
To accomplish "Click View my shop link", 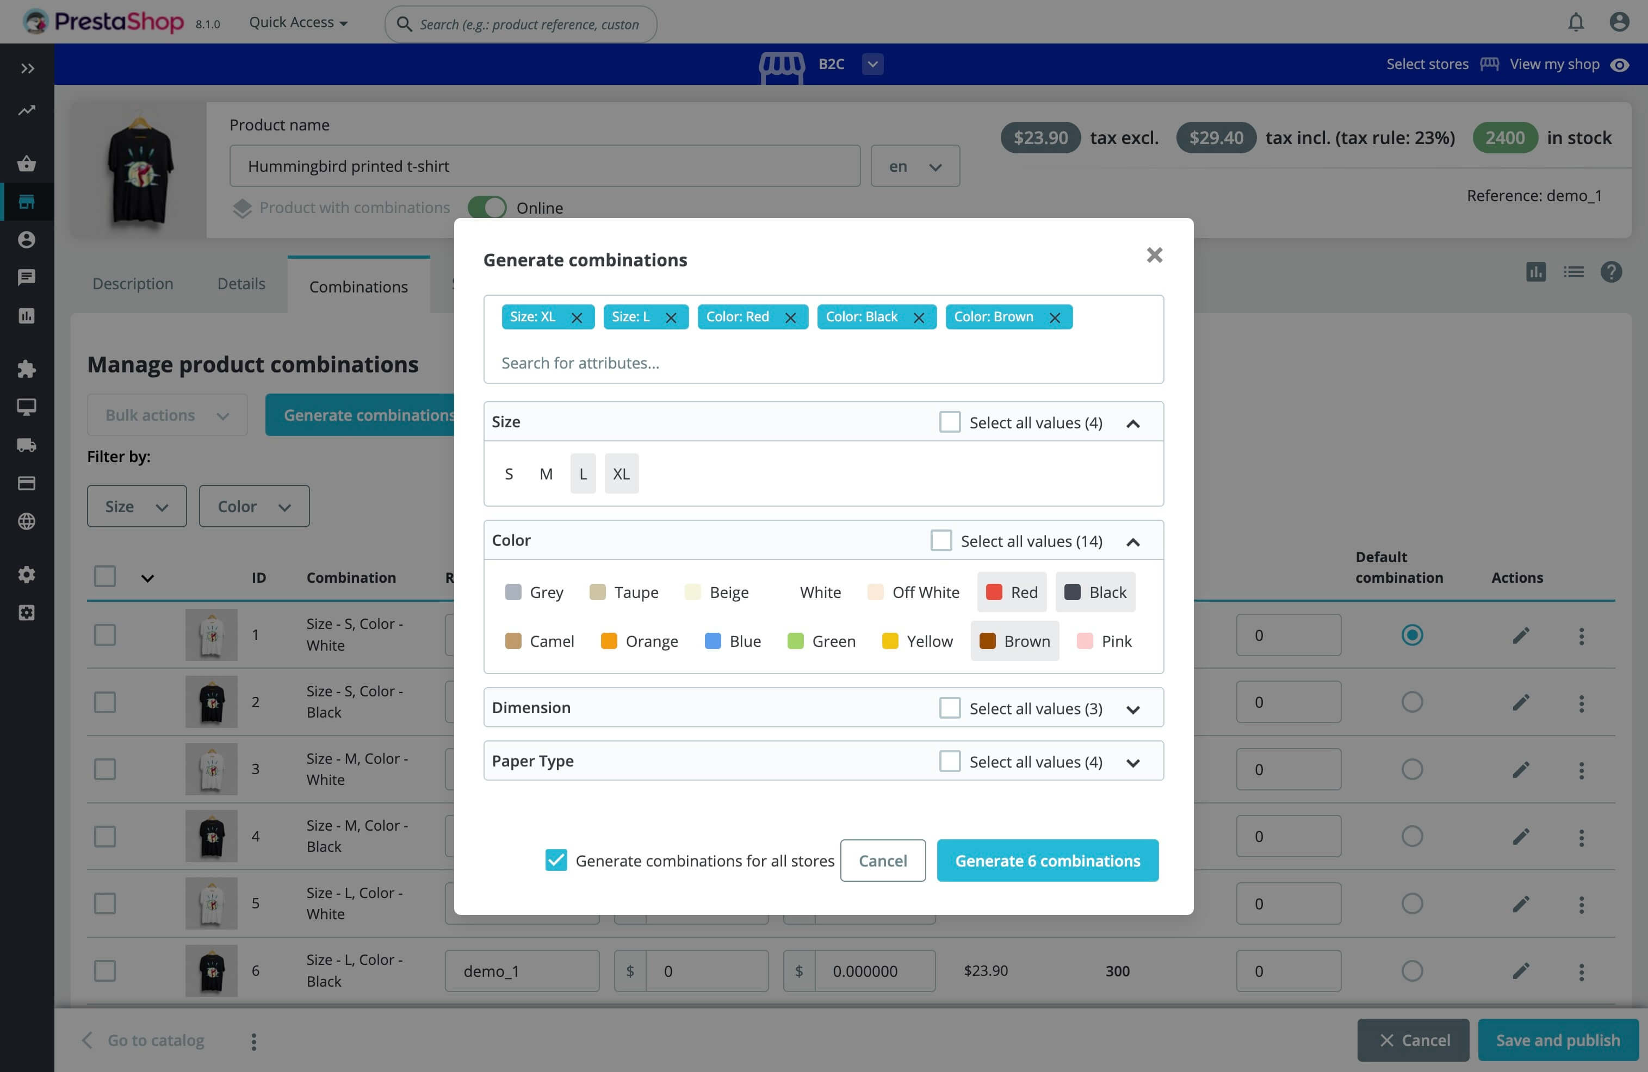I will click(x=1569, y=64).
